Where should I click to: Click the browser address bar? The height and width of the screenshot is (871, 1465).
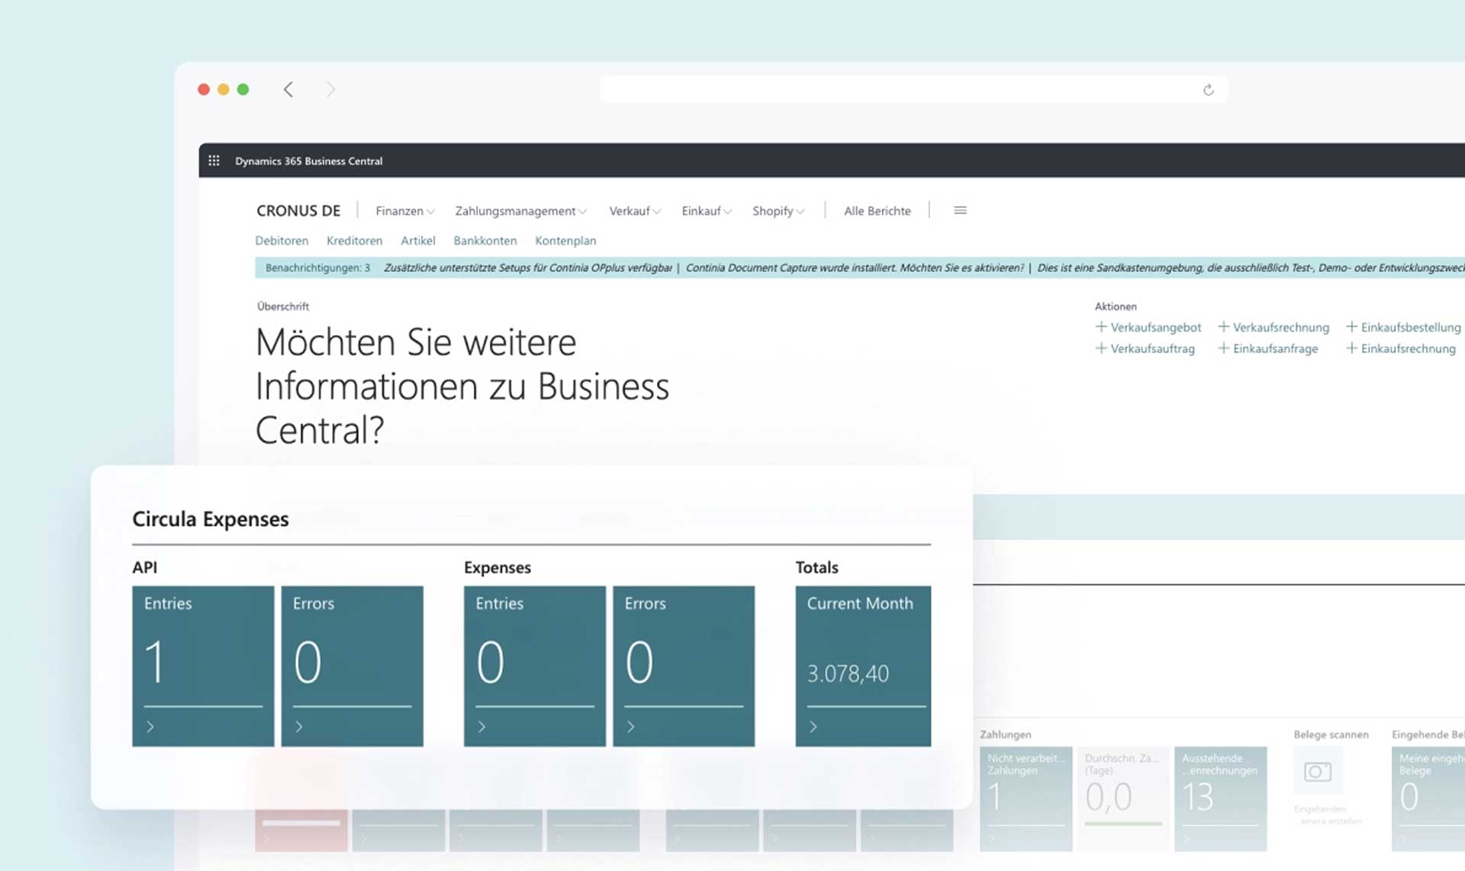913,89
